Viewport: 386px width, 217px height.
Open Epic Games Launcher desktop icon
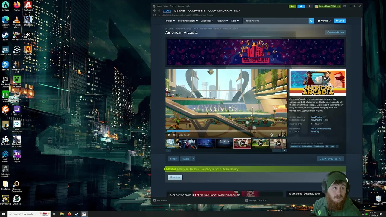[5, 82]
